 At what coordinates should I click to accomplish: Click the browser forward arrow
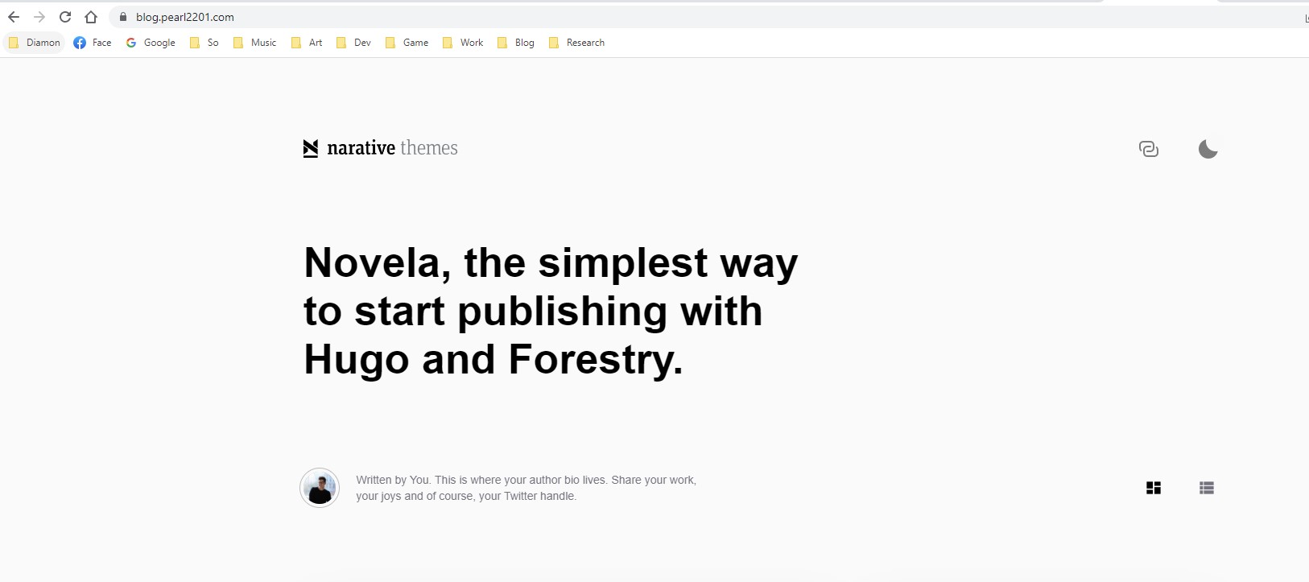pyautogui.click(x=39, y=17)
